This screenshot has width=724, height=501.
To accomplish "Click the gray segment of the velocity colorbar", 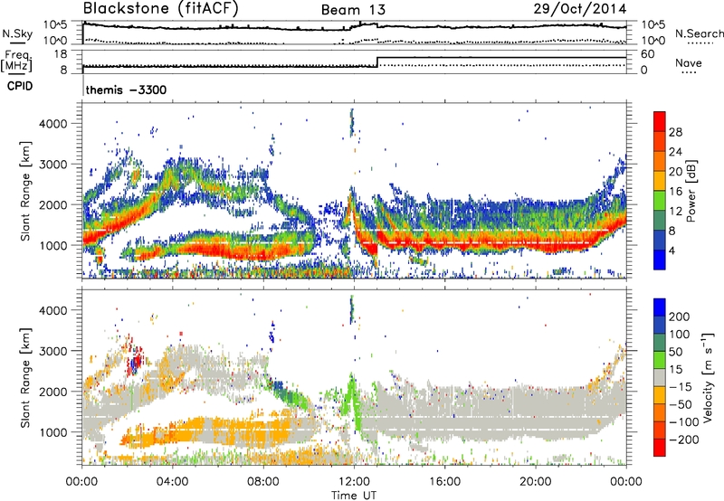I will [x=660, y=377].
